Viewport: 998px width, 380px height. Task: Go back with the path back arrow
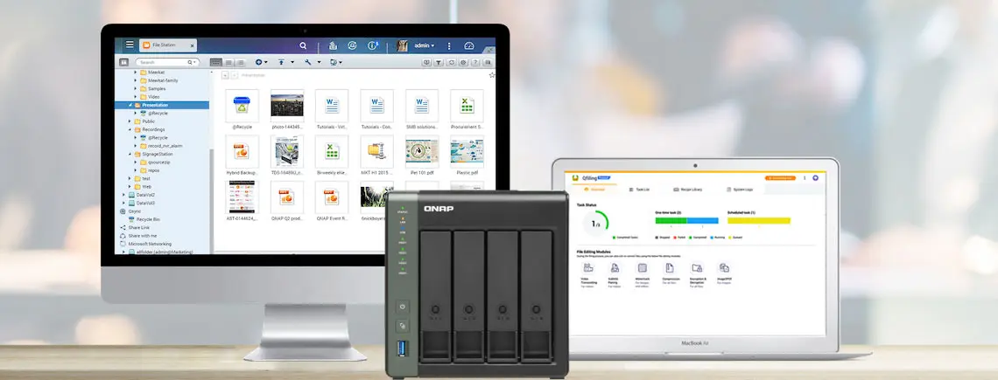(x=225, y=75)
